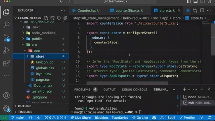Open the DEBUG CONSOLE panel tab

click(134, 90)
